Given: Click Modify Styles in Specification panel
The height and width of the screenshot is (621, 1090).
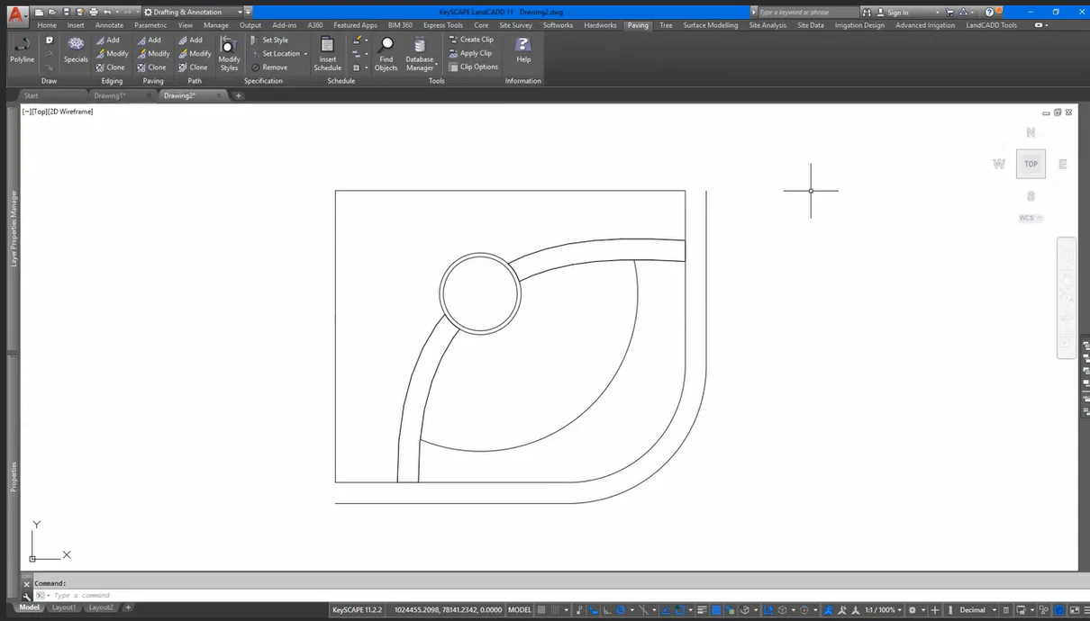Looking at the screenshot, I should pyautogui.click(x=229, y=56).
